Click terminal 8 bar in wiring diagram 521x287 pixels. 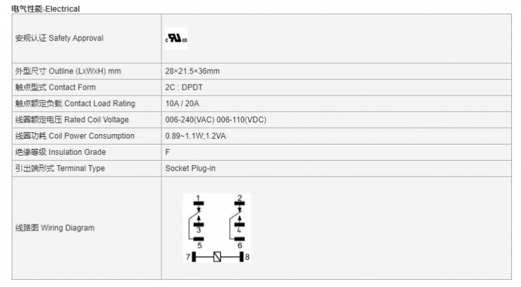pyautogui.click(x=242, y=257)
